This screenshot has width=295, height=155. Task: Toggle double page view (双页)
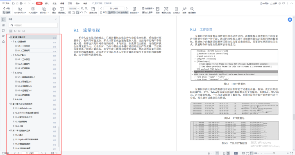click(x=112, y=12)
